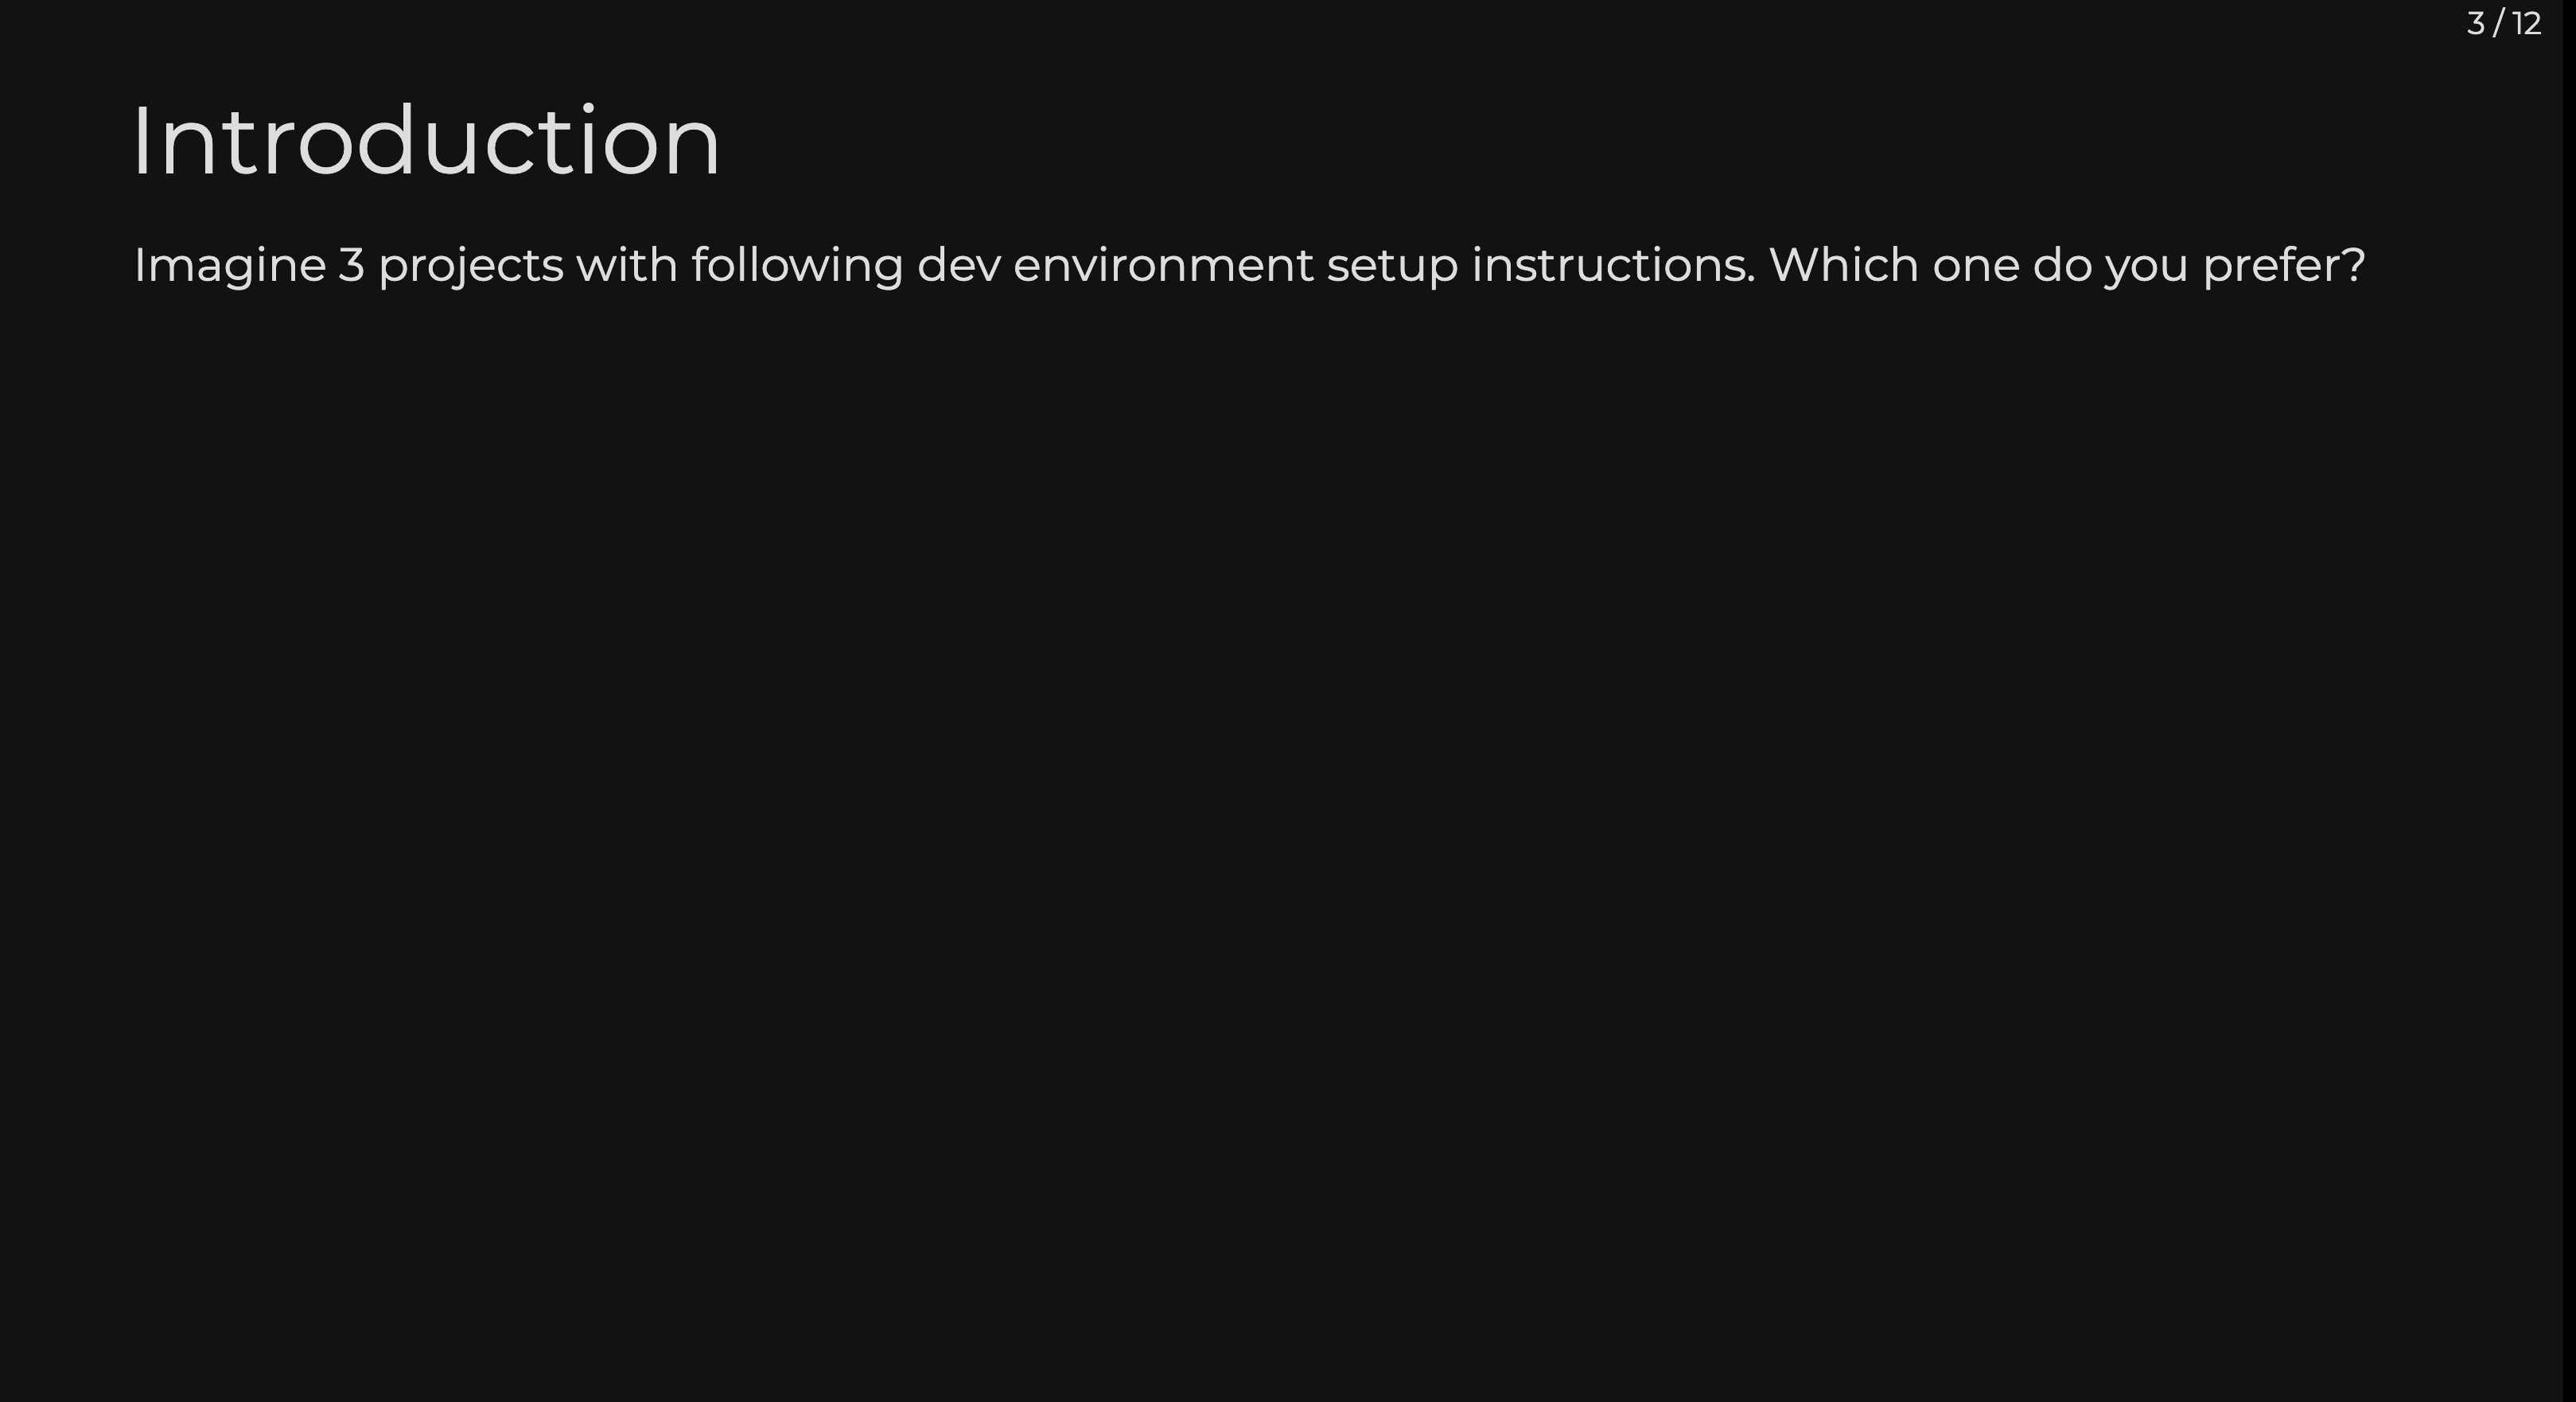Click the current slide number "3" in counter
This screenshot has width=2576, height=1402.
pyautogui.click(x=2475, y=23)
